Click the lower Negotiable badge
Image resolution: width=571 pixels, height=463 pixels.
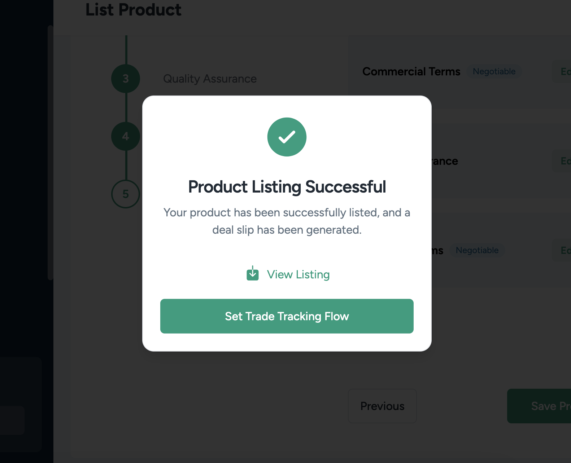[x=477, y=250]
